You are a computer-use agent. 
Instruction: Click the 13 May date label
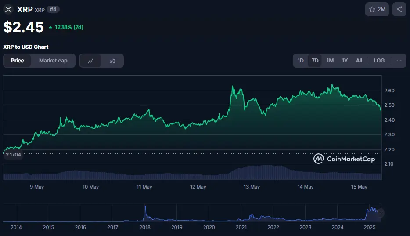[x=252, y=187]
